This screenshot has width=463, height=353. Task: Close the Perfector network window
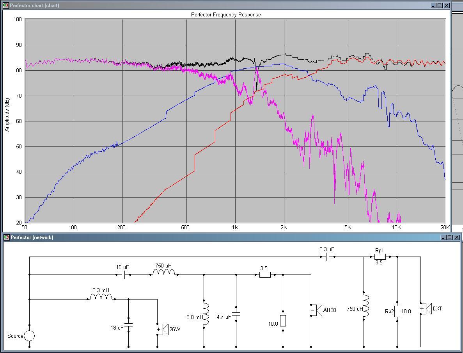point(457,237)
